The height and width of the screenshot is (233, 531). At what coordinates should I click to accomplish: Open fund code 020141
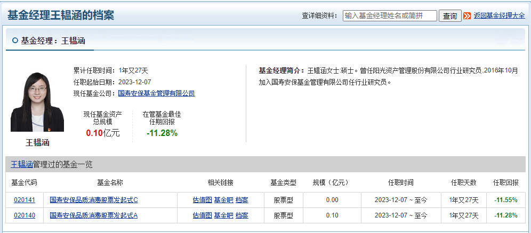pyautogui.click(x=25, y=200)
